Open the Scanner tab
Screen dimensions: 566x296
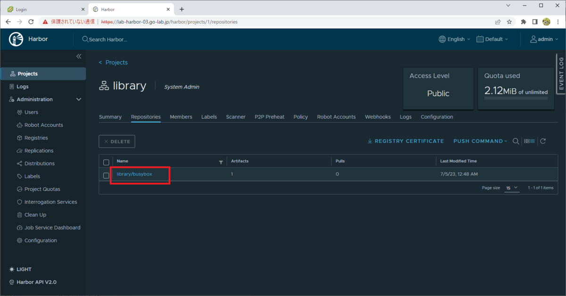236,117
